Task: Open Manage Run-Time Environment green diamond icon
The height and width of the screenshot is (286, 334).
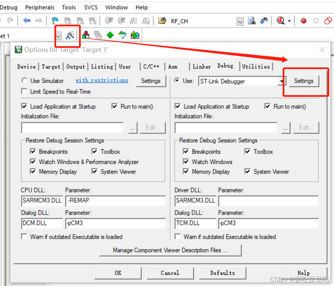Action: click(x=110, y=35)
